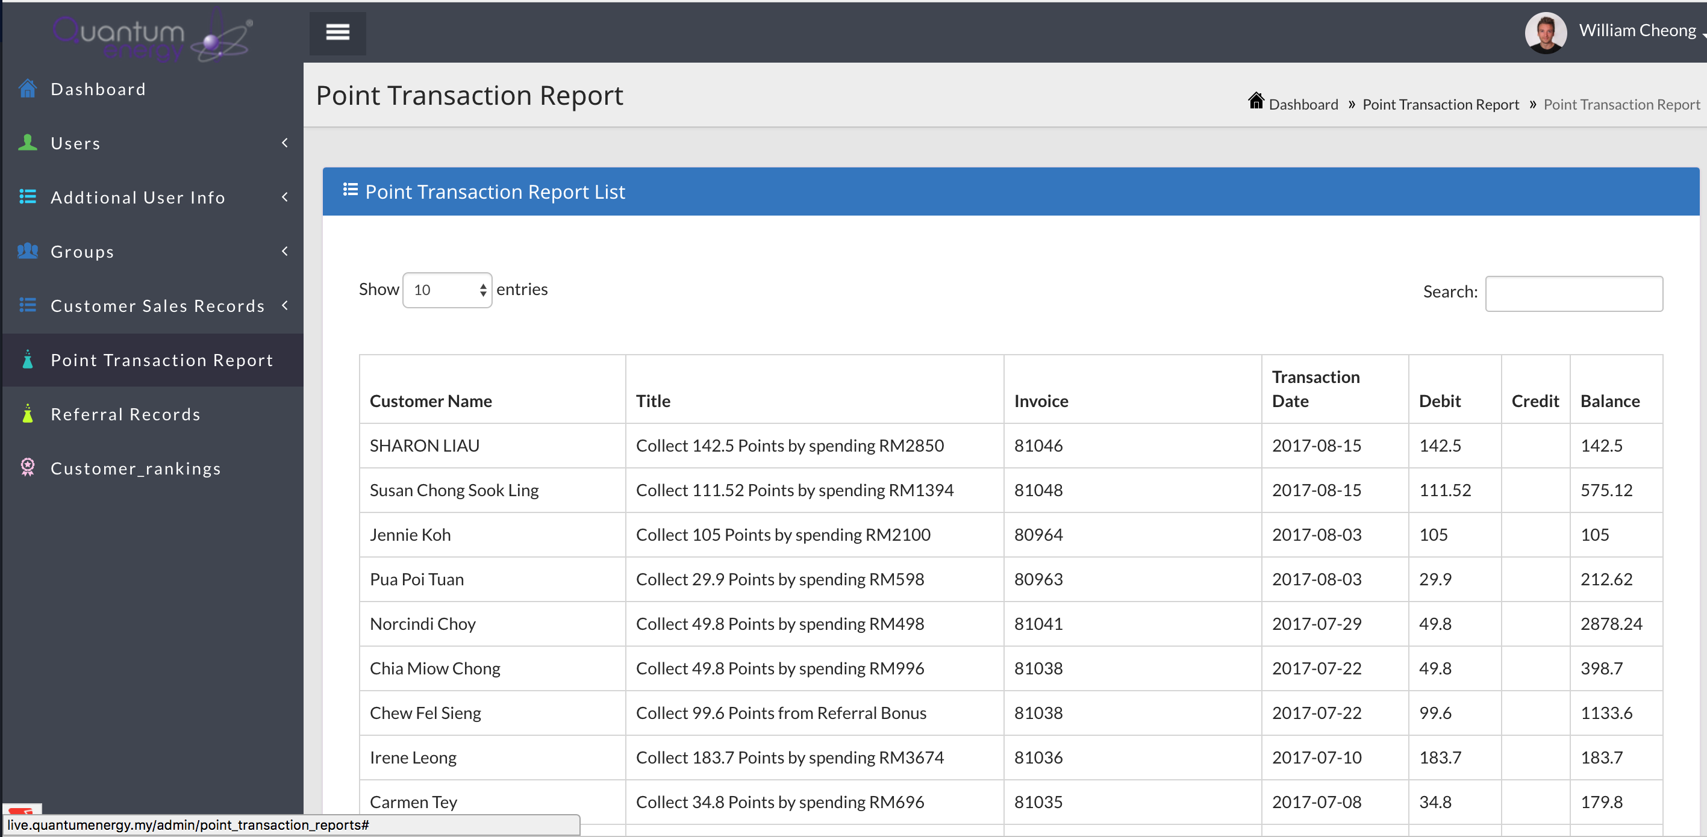Image resolution: width=1707 pixels, height=837 pixels.
Task: Click the Customer Sales Records list icon
Action: point(27,305)
